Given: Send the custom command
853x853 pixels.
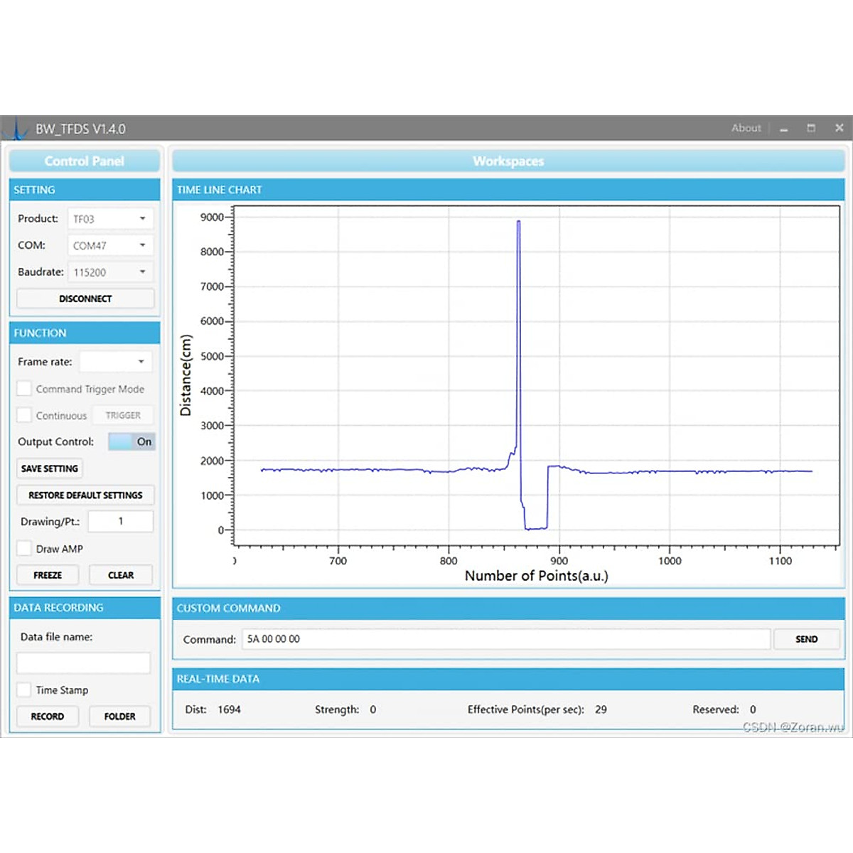Looking at the screenshot, I should click(806, 639).
